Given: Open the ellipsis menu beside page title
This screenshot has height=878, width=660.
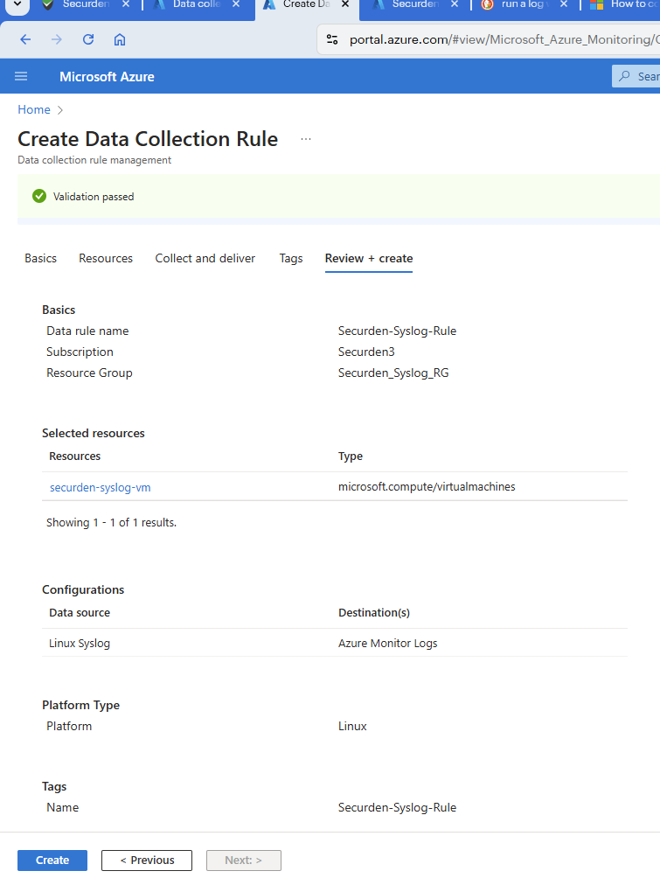Looking at the screenshot, I should [305, 139].
